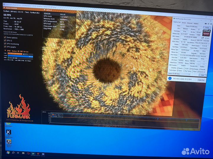Click the GPU load sensor row
The image size is (213, 159).
(59, 24)
